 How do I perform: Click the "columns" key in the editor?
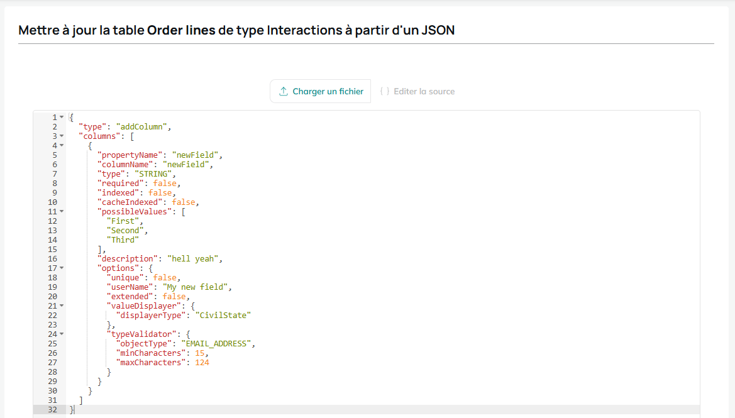tap(99, 136)
